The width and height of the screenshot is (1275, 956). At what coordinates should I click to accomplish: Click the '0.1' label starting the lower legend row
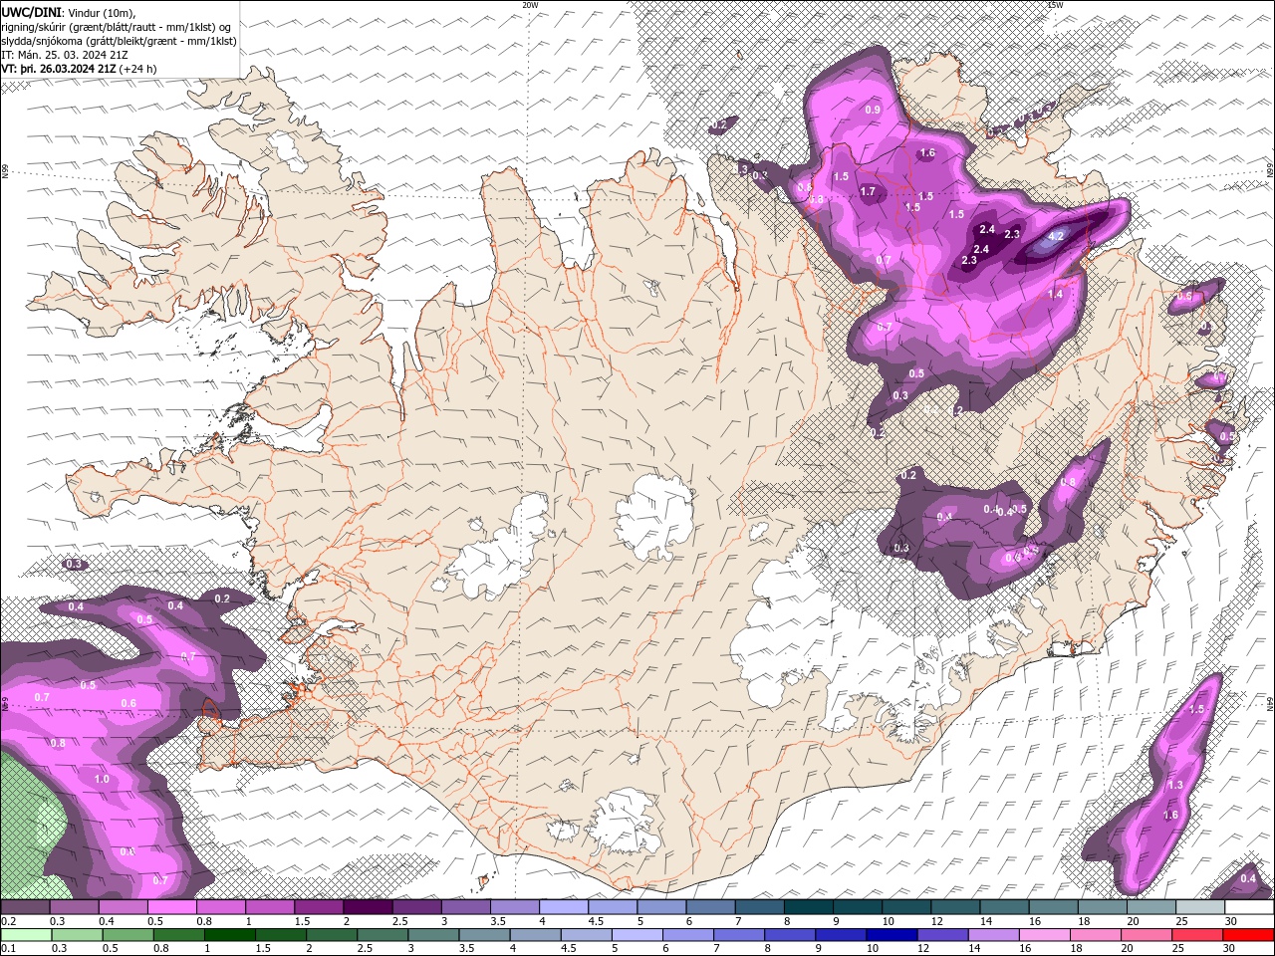(8, 948)
